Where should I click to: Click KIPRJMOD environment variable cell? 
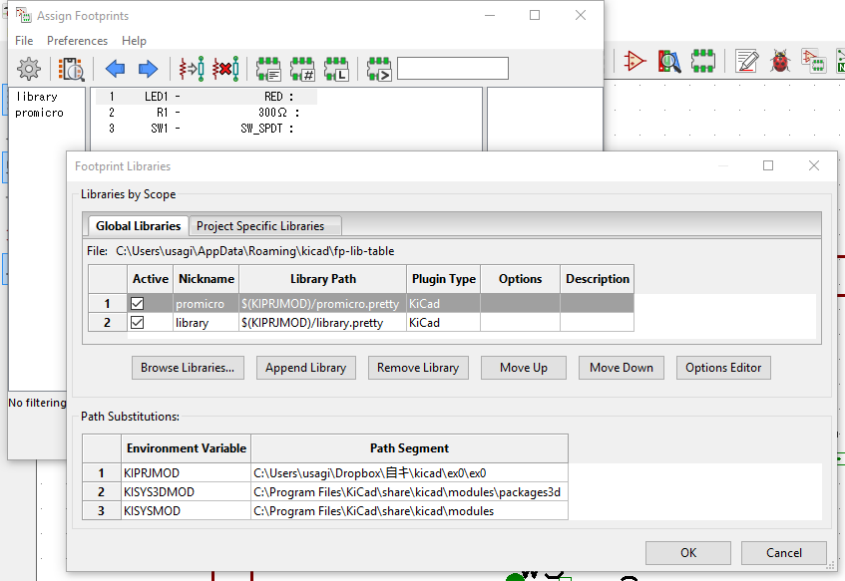[186, 472]
